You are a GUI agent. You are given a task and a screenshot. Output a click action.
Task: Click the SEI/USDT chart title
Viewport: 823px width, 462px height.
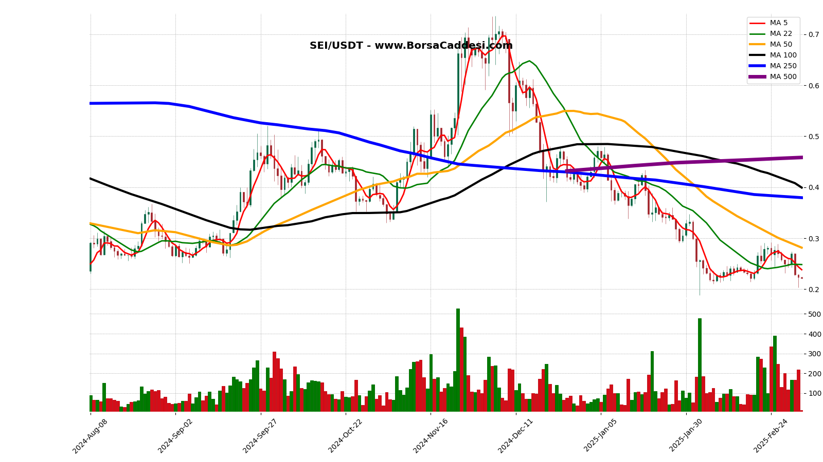(x=411, y=46)
